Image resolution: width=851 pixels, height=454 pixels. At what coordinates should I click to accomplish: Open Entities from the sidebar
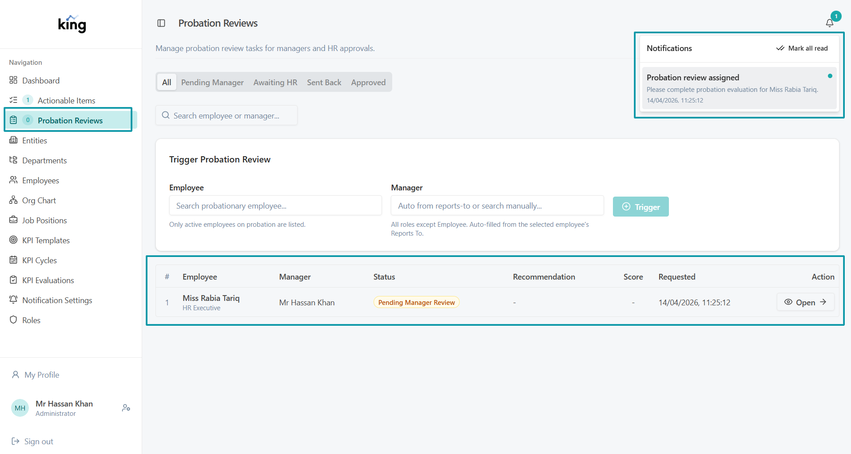click(x=71, y=140)
